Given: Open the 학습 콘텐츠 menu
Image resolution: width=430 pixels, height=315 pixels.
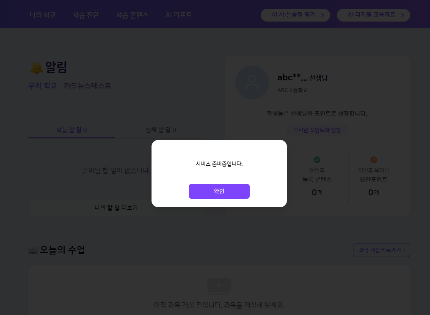Looking at the screenshot, I should 132,15.
